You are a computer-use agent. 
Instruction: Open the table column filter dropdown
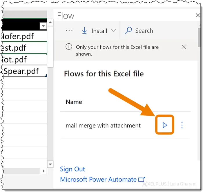[x=43, y=26]
